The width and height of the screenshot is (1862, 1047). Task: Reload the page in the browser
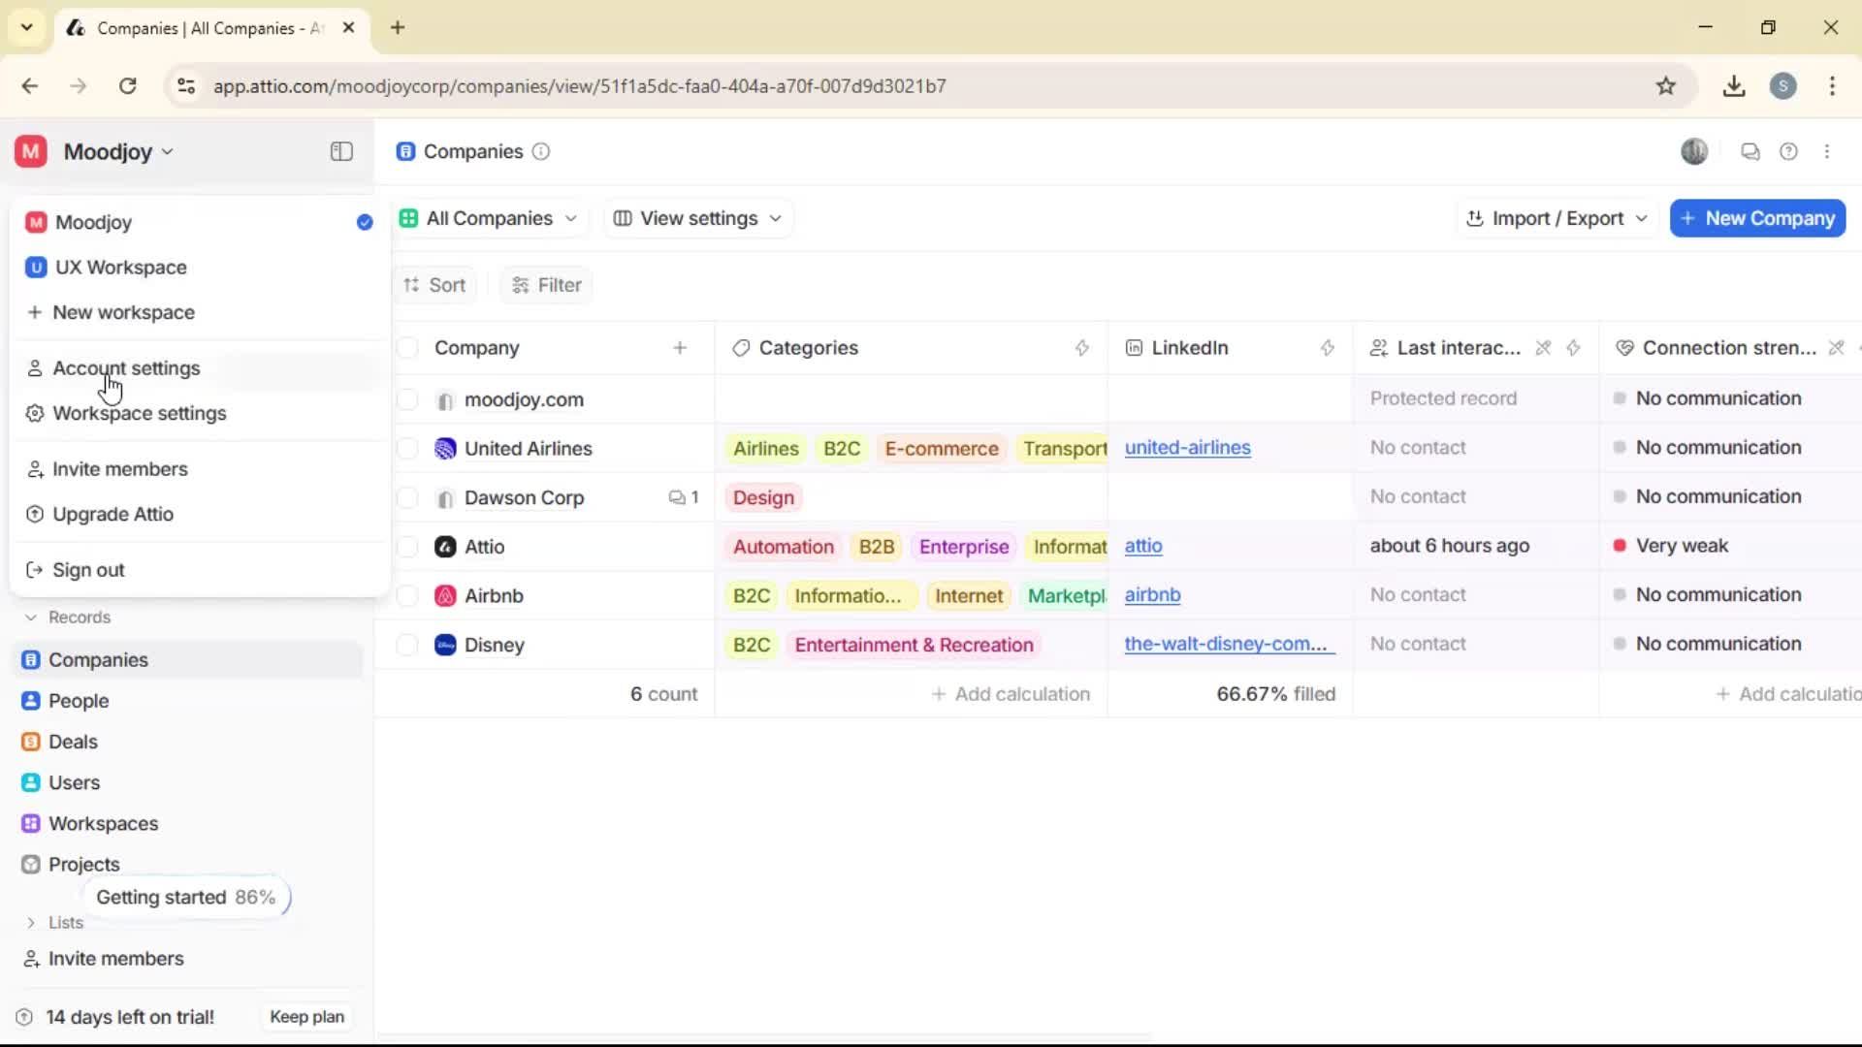click(127, 86)
